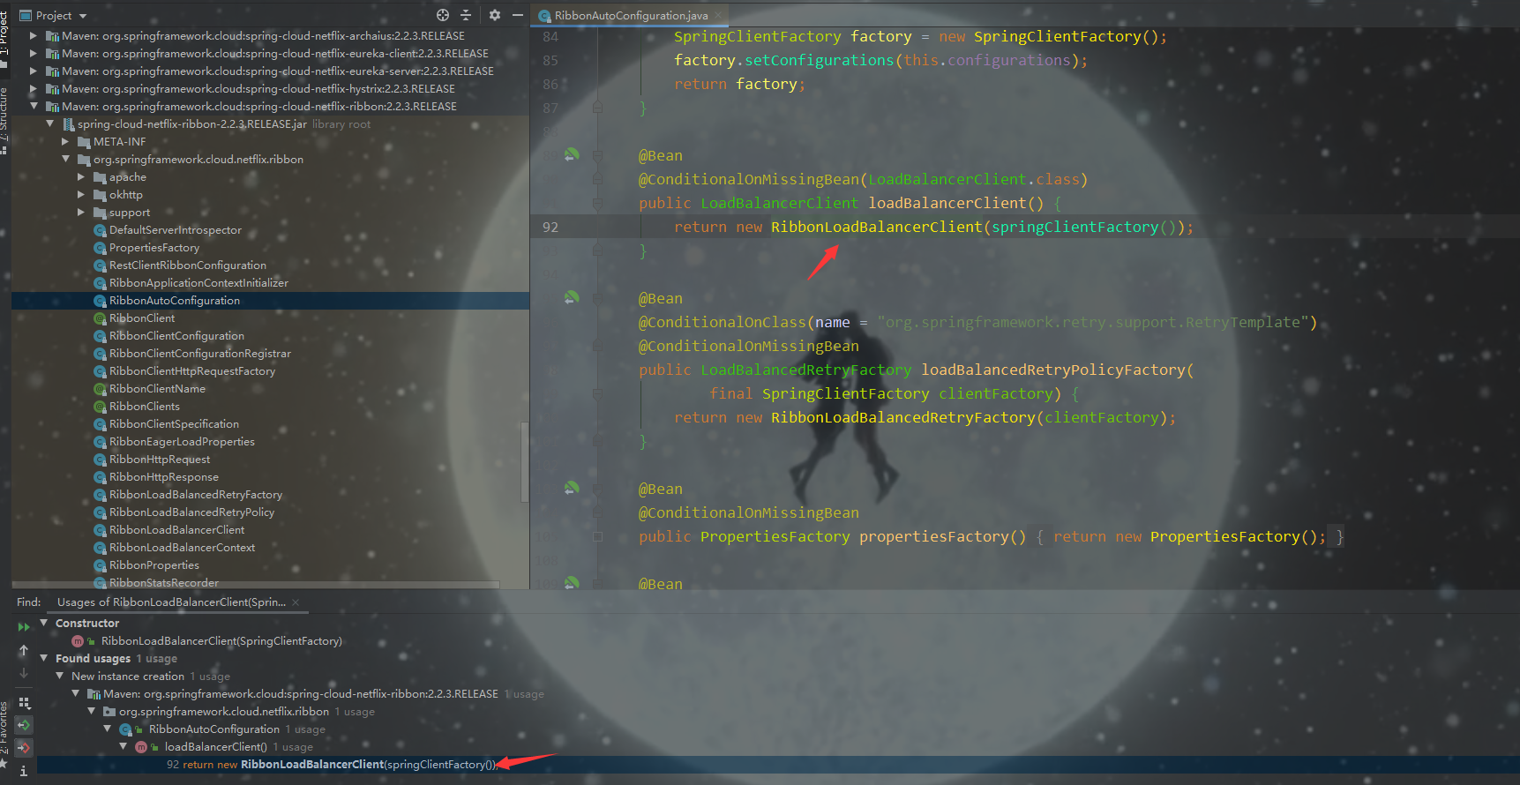The width and height of the screenshot is (1520, 785).
Task: Select the RibbonAutoConfiguration.java editor tab
Action: click(x=630, y=16)
